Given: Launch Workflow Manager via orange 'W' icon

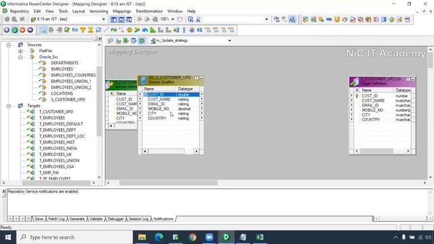Looking at the screenshot, I should click(x=22, y=30).
